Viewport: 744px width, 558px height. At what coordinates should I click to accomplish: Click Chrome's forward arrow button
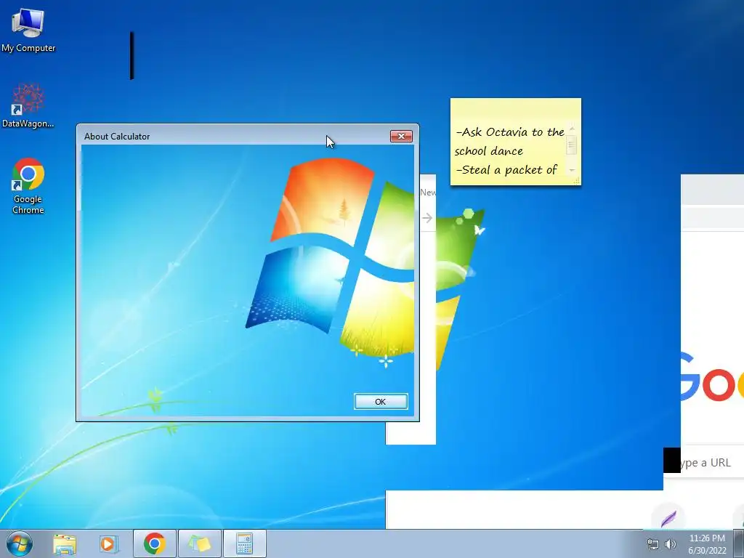427,218
